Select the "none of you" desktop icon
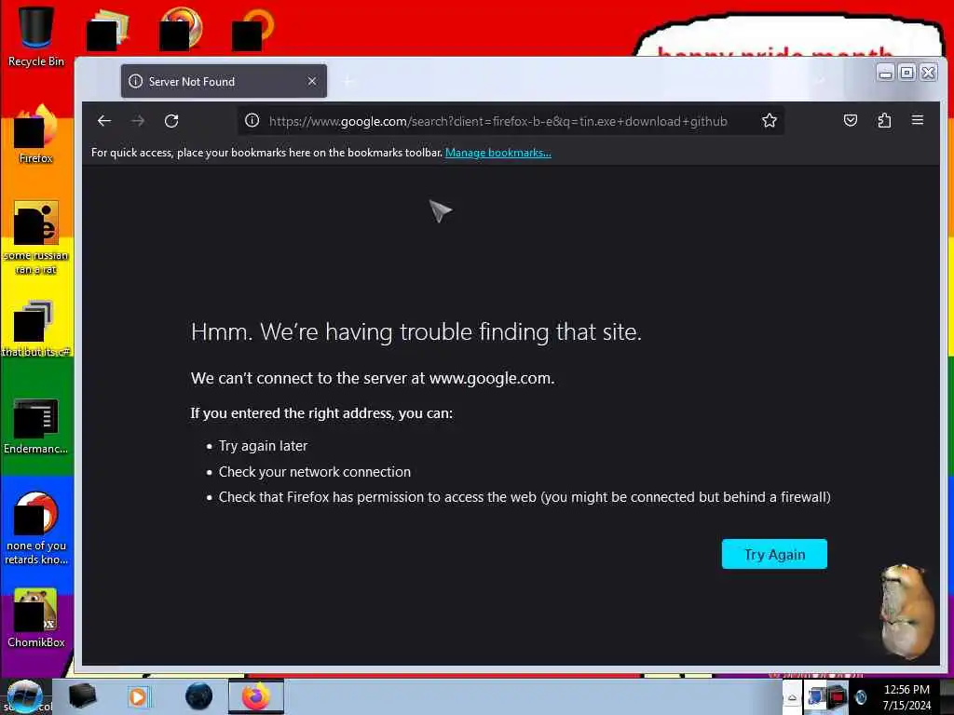This screenshot has width=954, height=715. (x=36, y=529)
